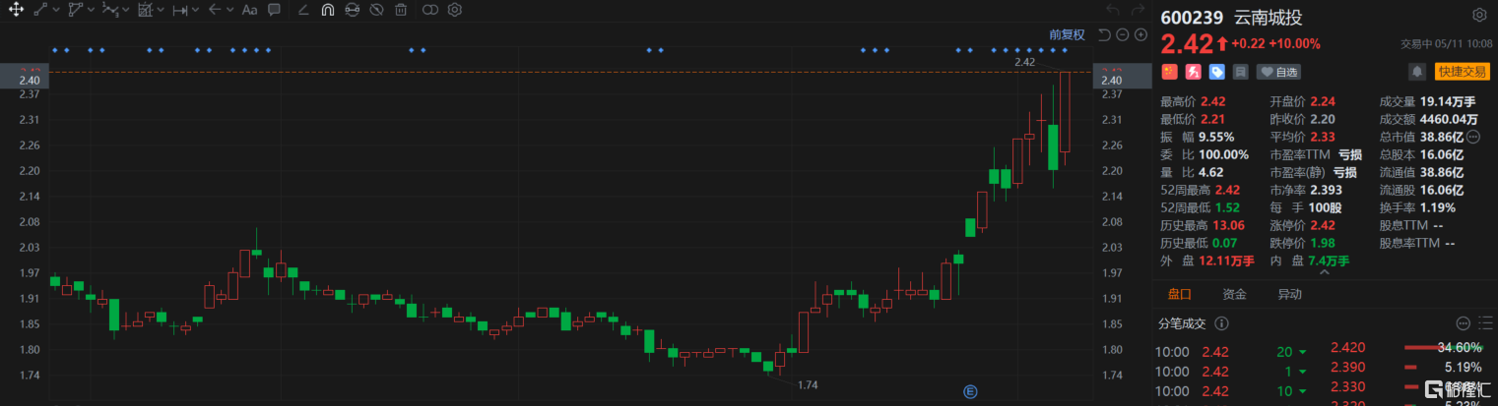Open the 前复权 adjustment mode selector
Screen dimensions: 1498x406
pos(1067,34)
